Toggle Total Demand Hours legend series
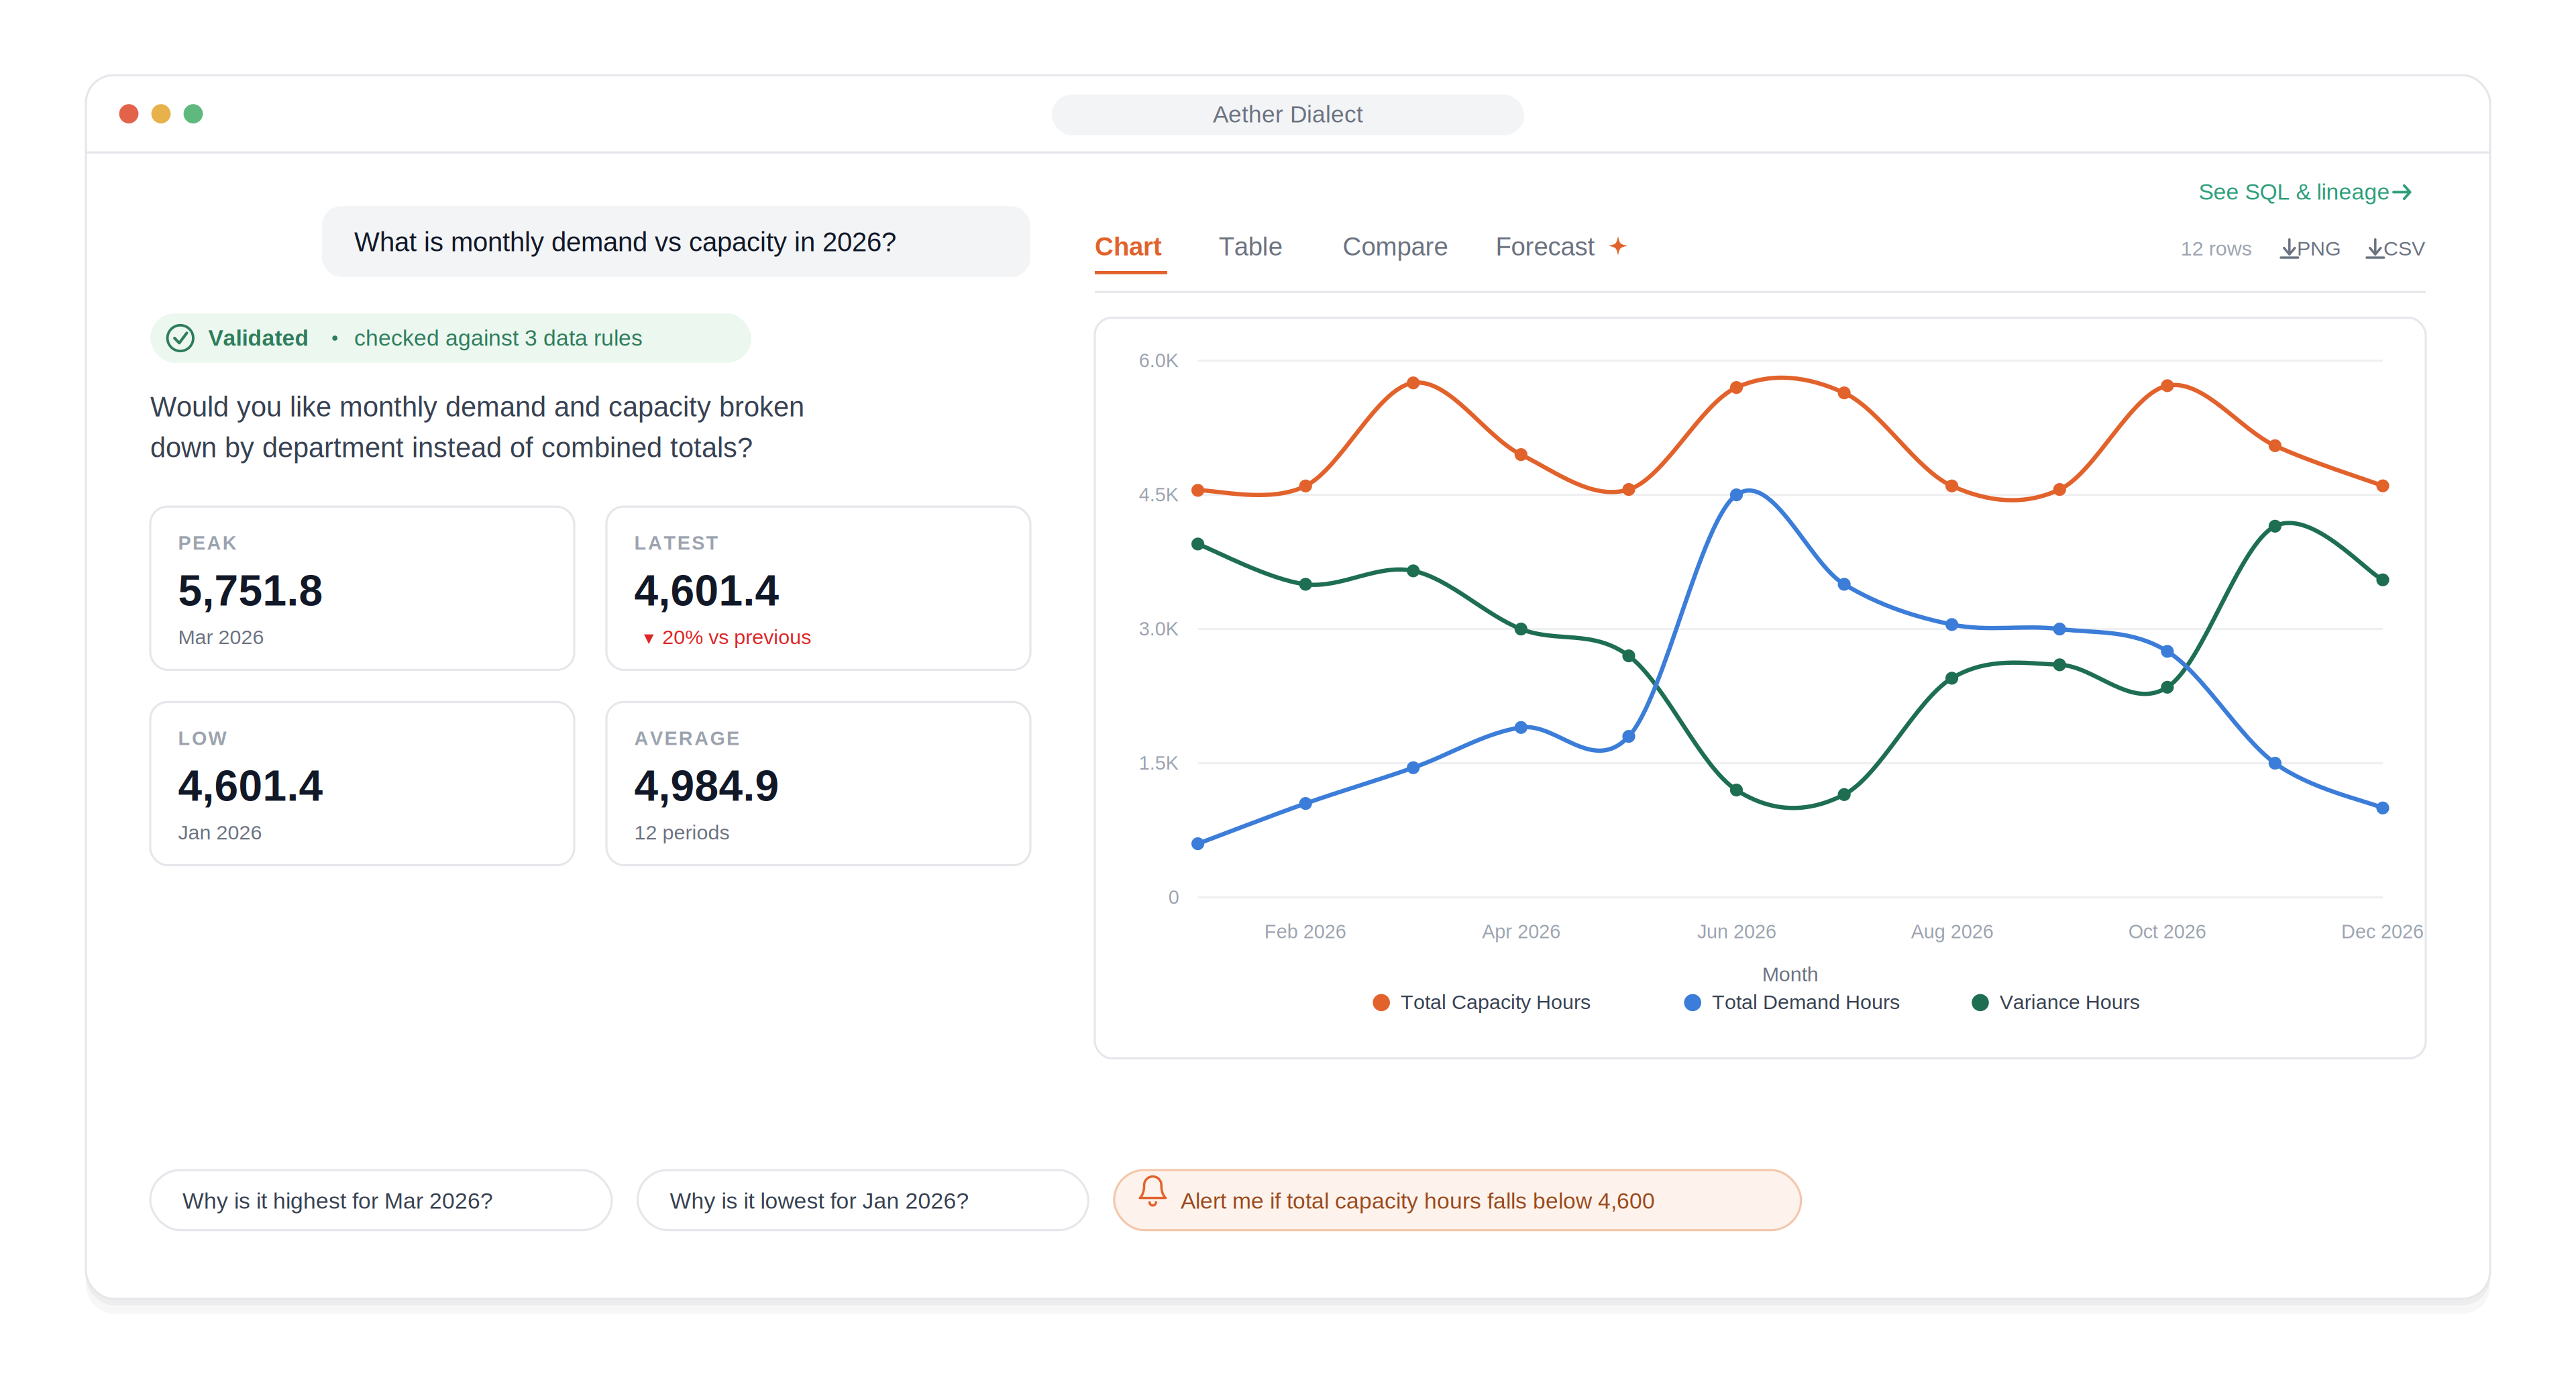 click(x=1791, y=1002)
